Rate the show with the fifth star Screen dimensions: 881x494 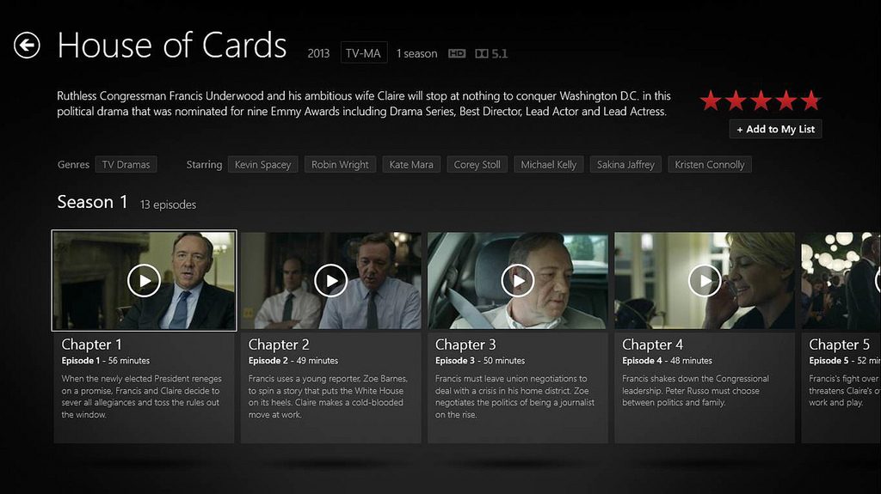click(x=810, y=101)
